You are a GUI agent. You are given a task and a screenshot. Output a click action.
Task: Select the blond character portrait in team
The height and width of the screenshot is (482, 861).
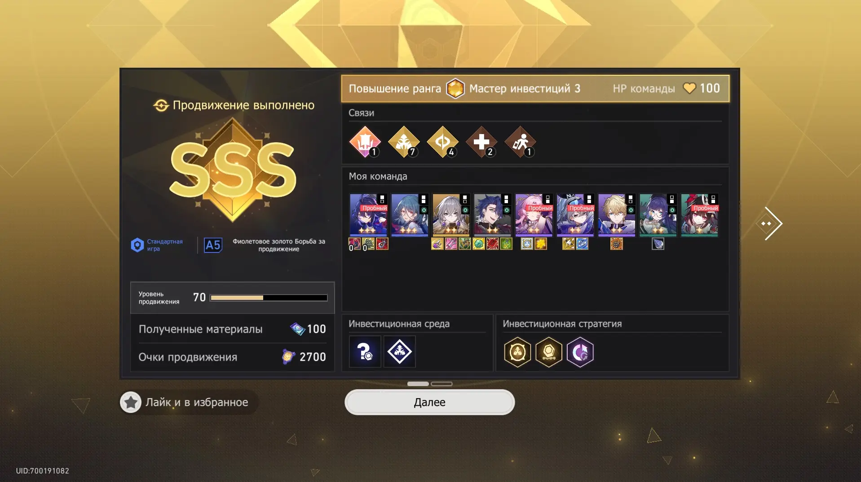pyautogui.click(x=616, y=215)
